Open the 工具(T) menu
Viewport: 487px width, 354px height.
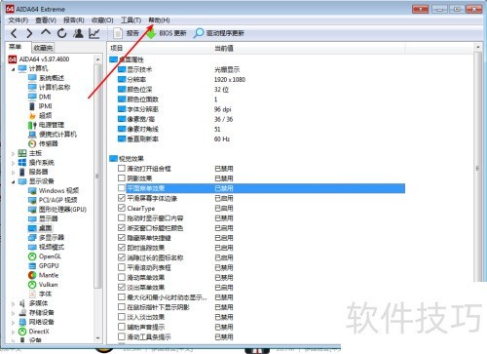click(x=131, y=20)
